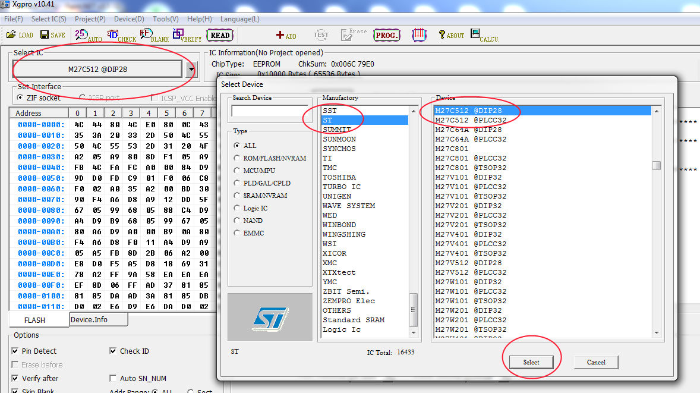Viewport: 700px width, 393px height.
Task: Select TOSHIBA in Manufactory list
Action: pyautogui.click(x=364, y=177)
